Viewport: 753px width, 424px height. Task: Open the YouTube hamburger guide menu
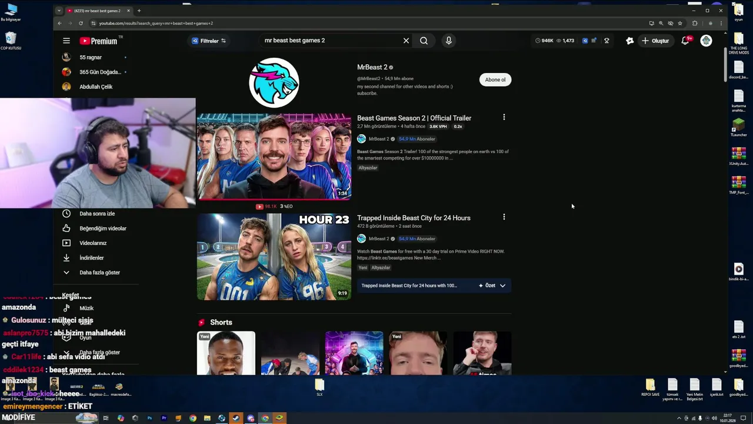tap(66, 41)
